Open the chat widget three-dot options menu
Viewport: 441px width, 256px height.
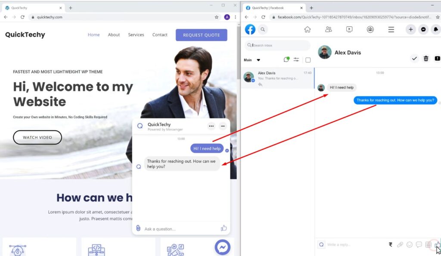click(x=211, y=126)
